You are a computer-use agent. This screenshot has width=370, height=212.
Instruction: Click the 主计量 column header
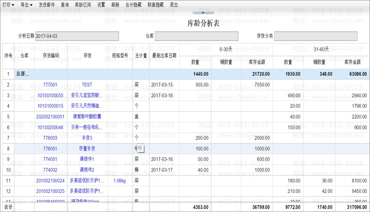coord(141,56)
